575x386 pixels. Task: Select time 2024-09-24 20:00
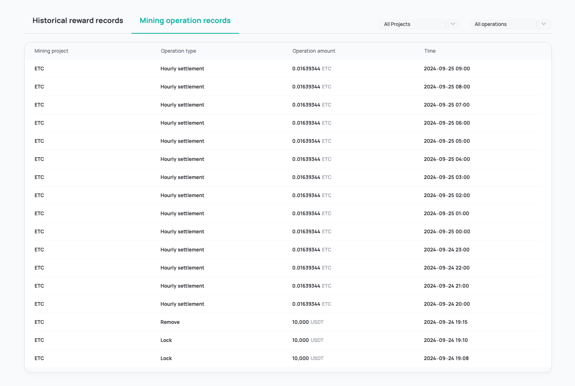(x=447, y=304)
